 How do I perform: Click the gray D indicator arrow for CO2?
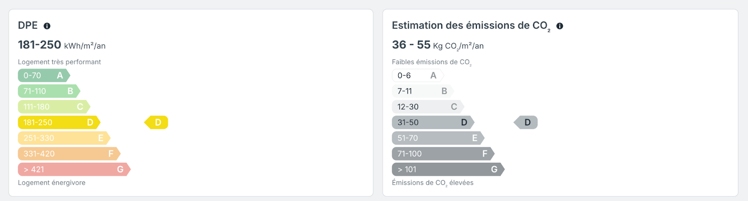[525, 122]
